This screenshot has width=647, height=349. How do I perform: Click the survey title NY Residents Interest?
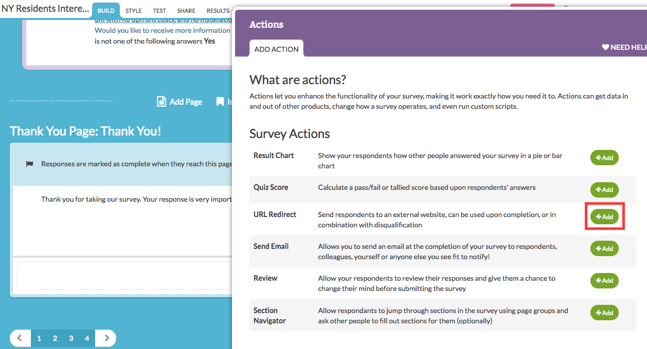(x=45, y=9)
